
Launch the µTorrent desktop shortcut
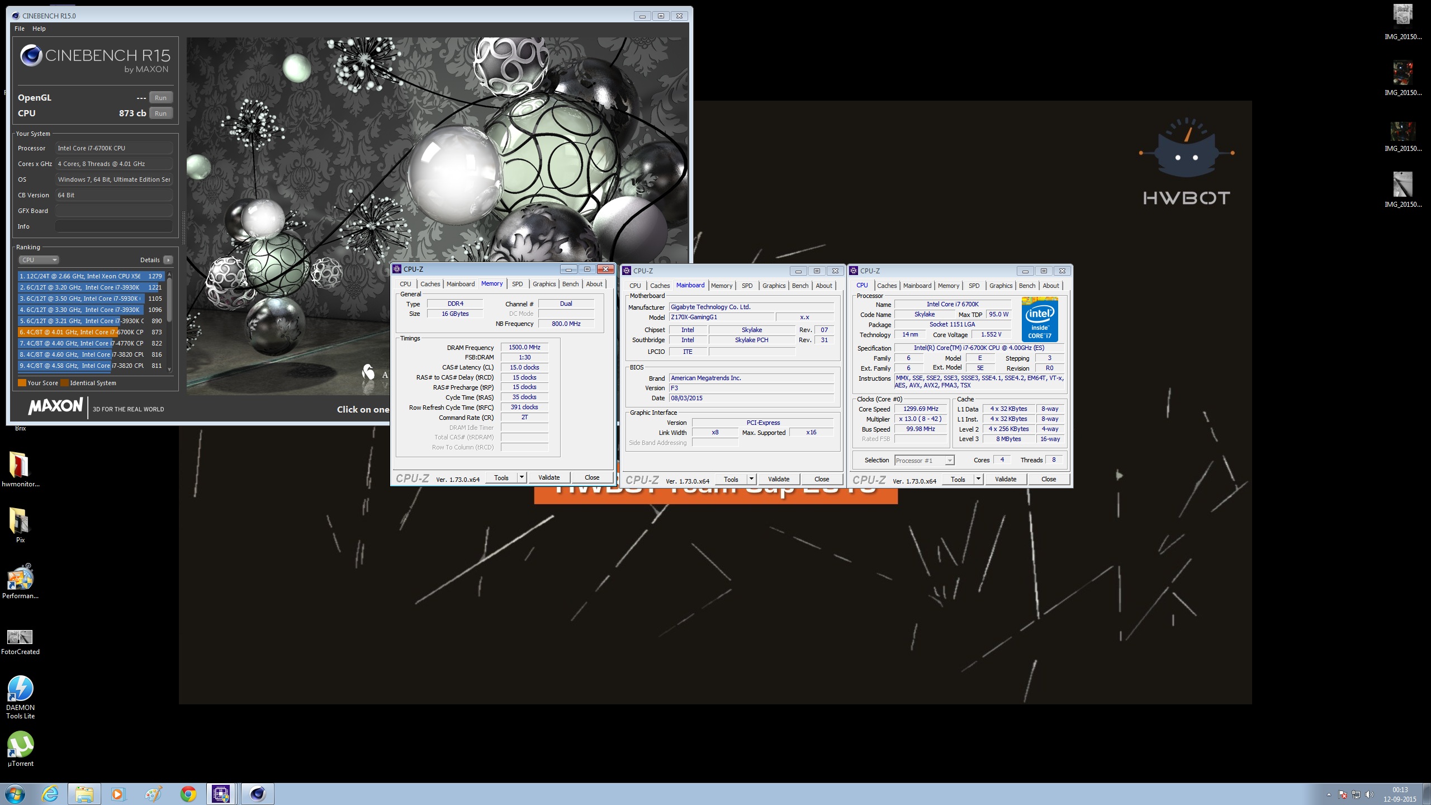[20, 749]
